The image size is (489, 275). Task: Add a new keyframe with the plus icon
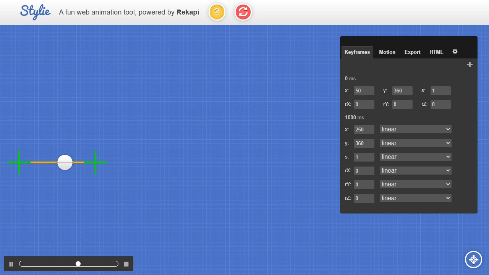[470, 65]
